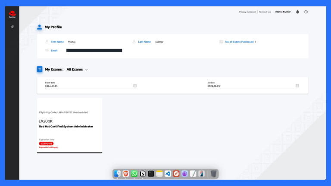Image resolution: width=331 pixels, height=186 pixels.
Task: Click the My Profile user icon
Action: [40, 27]
